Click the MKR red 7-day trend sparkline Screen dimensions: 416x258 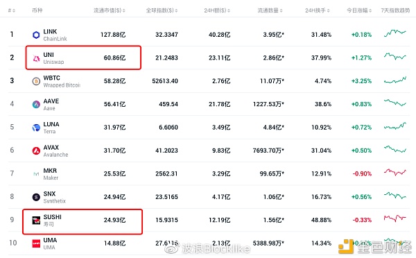(x=395, y=172)
